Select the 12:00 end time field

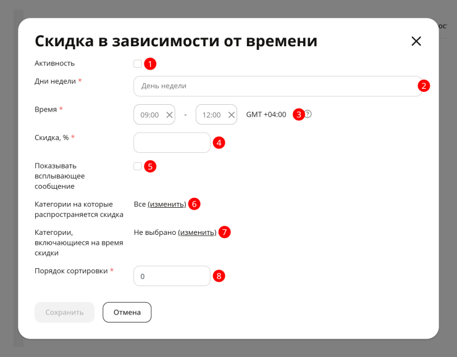[x=216, y=114]
